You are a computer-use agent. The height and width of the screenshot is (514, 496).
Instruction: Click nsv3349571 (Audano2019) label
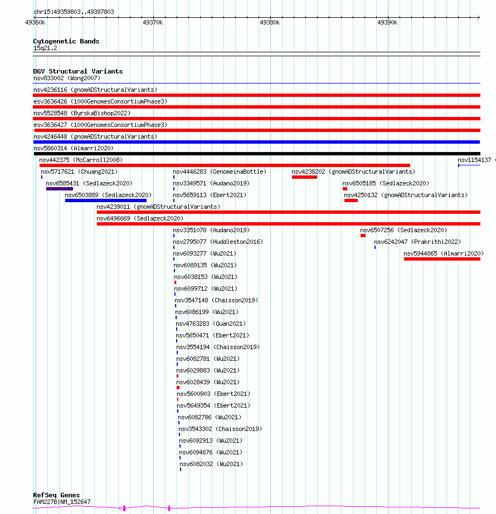tap(211, 183)
